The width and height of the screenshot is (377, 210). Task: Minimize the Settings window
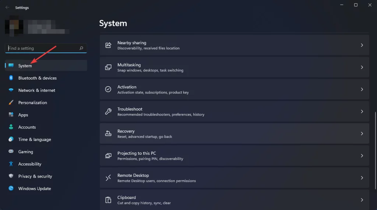pyautogui.click(x=342, y=5)
